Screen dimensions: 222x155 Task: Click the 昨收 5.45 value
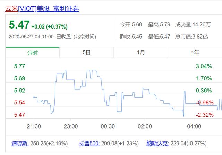(131, 37)
